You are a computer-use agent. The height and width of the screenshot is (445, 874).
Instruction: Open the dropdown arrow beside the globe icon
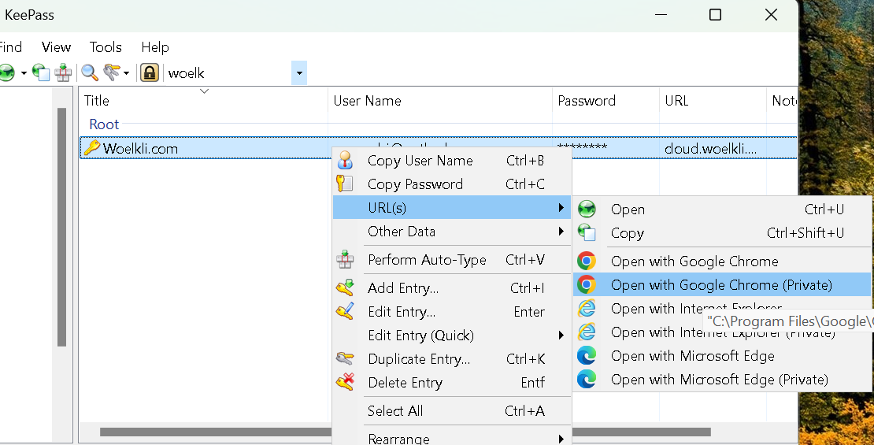pos(24,73)
